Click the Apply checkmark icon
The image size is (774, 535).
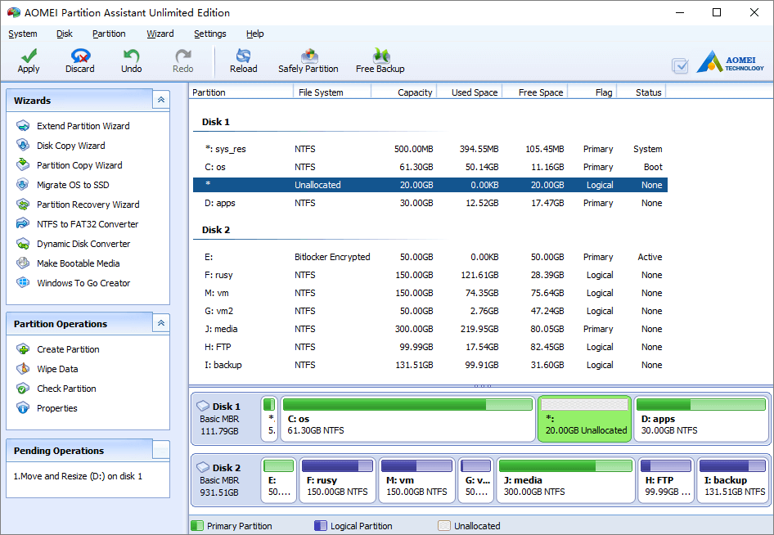coord(29,56)
